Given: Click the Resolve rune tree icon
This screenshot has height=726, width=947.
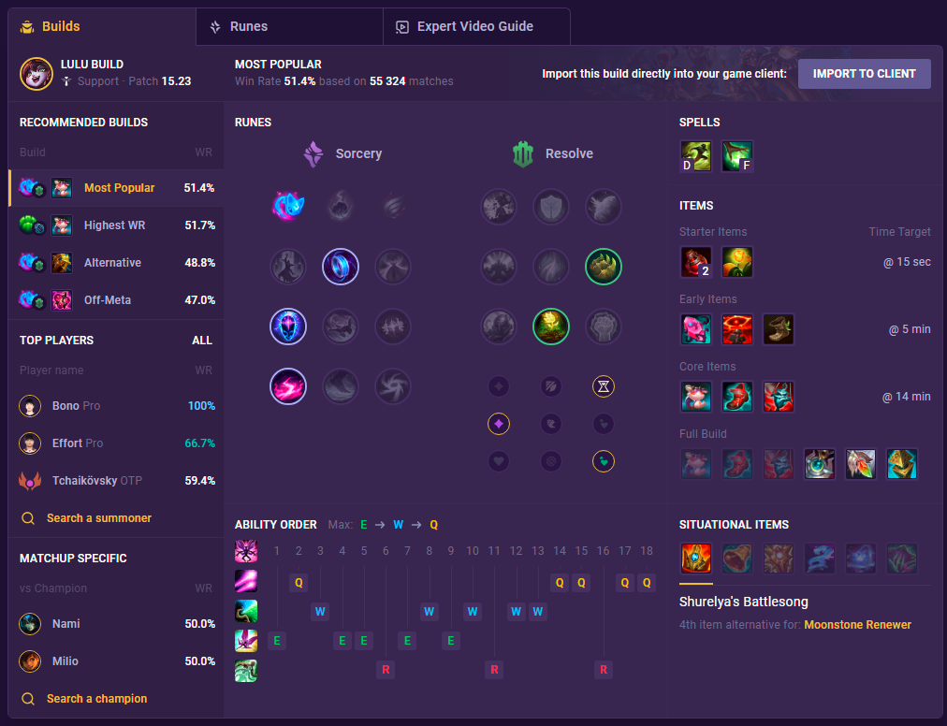Looking at the screenshot, I should coord(523,154).
